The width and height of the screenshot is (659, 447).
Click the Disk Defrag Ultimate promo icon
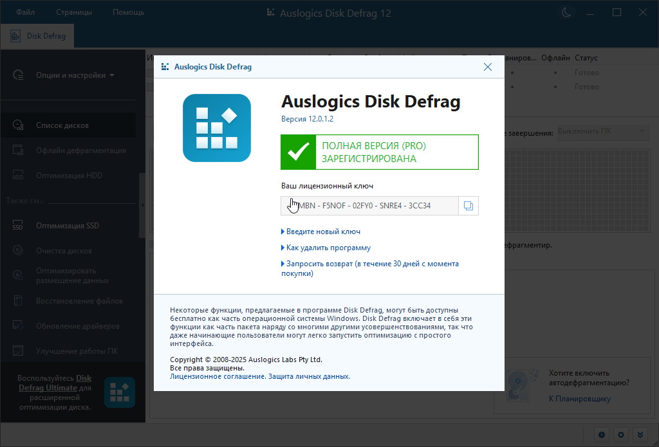(120, 392)
